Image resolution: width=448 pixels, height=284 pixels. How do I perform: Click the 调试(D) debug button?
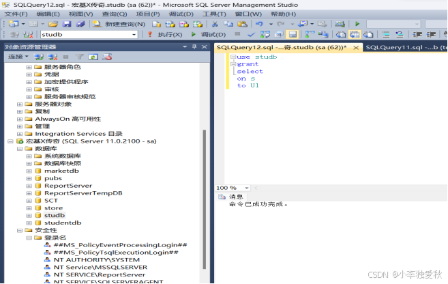click(209, 35)
